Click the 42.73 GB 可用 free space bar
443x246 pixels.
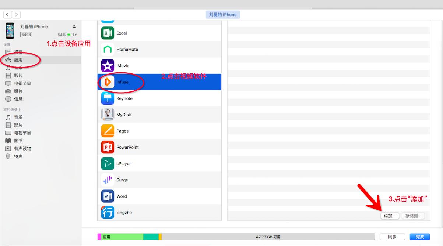268,237
